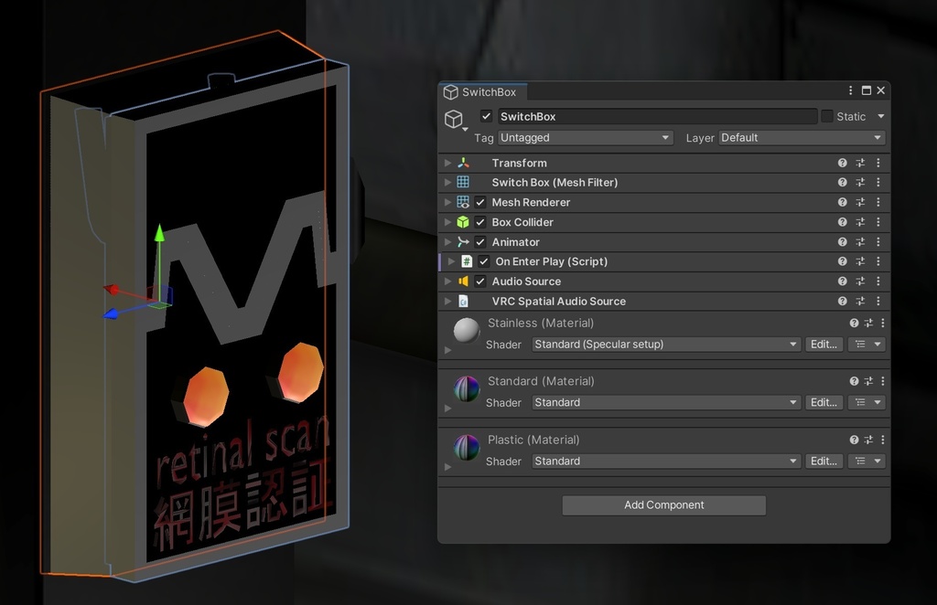This screenshot has width=937, height=605.
Task: Disable the Mesh Renderer component checkbox
Action: [x=479, y=202]
